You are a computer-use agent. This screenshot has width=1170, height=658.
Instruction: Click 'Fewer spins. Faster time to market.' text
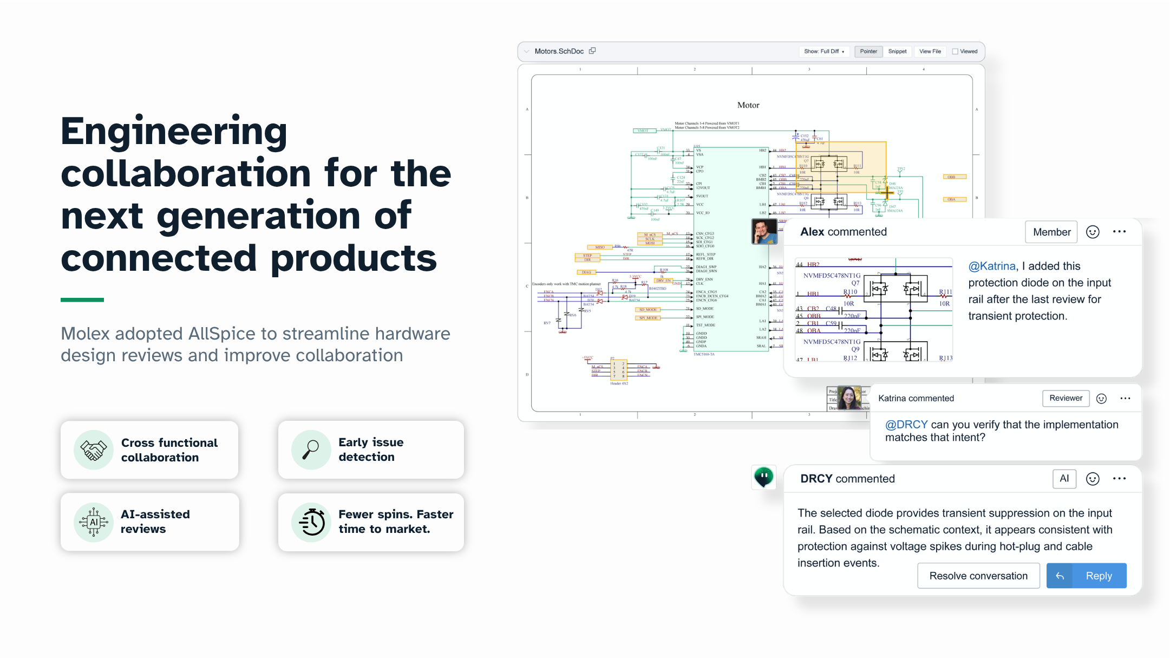396,522
